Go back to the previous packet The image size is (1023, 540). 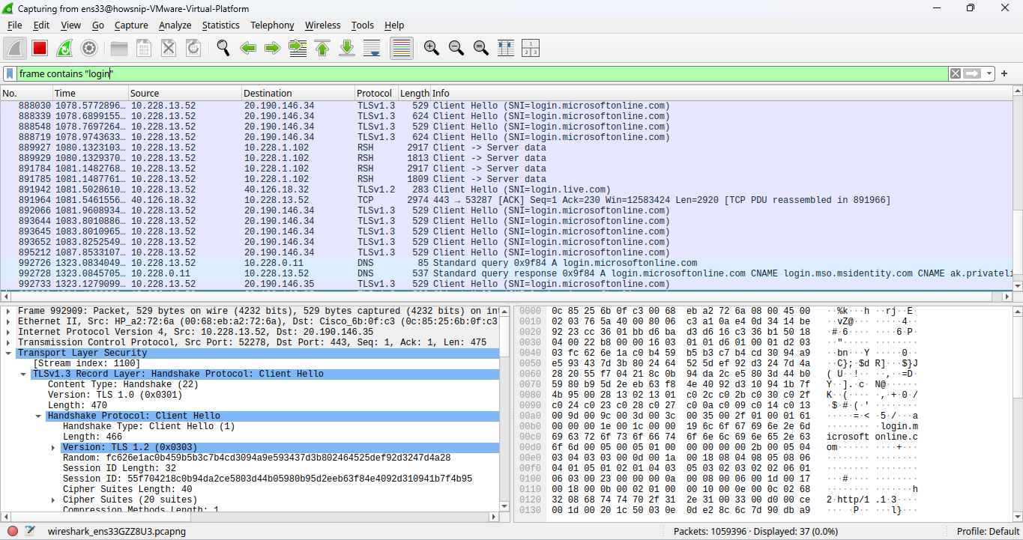[x=248, y=48]
